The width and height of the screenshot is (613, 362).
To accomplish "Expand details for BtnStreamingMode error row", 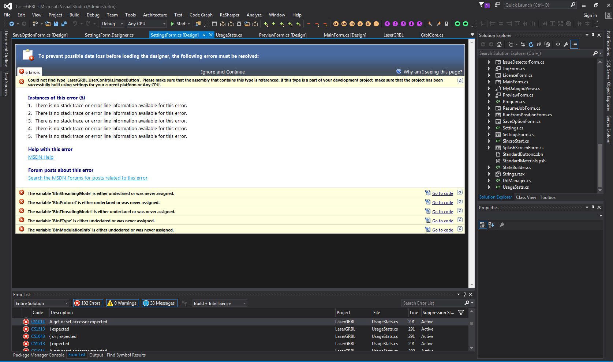I will 460,193.
